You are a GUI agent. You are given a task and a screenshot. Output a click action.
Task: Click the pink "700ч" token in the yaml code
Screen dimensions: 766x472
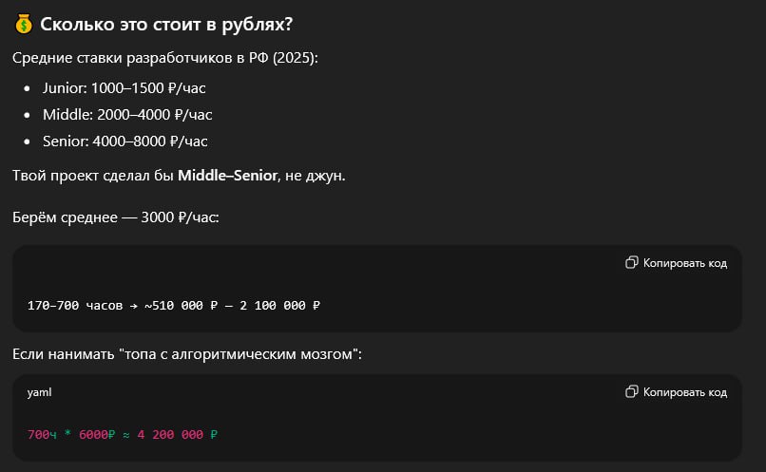click(x=43, y=434)
